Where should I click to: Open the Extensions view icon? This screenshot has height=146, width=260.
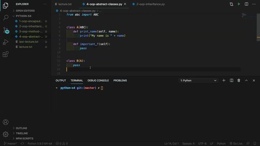[x=5, y=54]
